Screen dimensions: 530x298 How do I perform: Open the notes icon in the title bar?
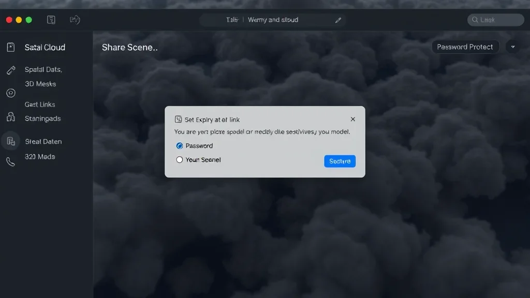(x=51, y=19)
